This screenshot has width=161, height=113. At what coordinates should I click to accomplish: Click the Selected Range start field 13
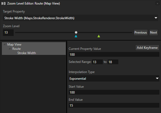[97, 62]
